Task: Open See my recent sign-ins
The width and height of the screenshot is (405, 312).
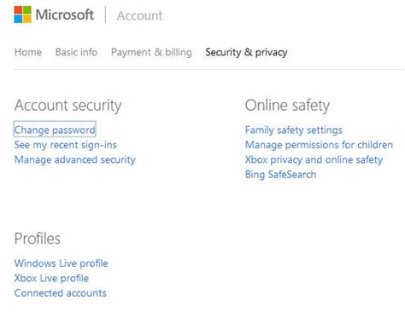Action: click(66, 145)
